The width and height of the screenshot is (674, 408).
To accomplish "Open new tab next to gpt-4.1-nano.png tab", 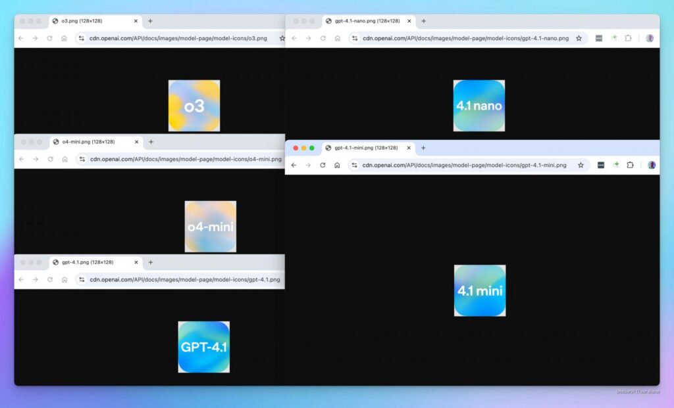I will coord(423,21).
